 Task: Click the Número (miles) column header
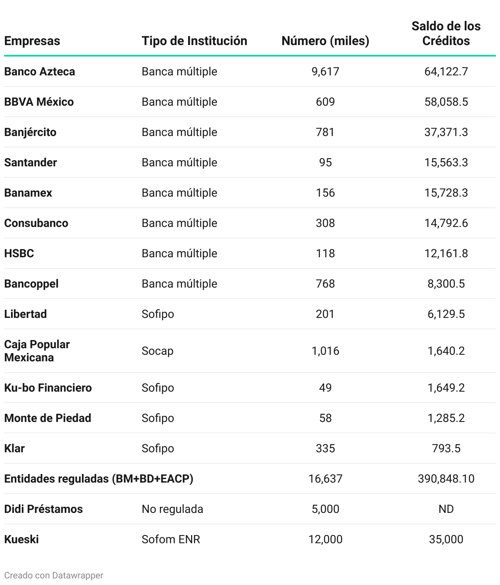[325, 41]
